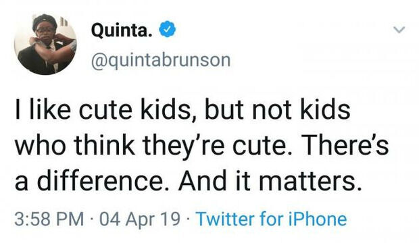The width and height of the screenshot is (419, 243).
Task: Click the display name "Quinta."
Action: (122, 30)
